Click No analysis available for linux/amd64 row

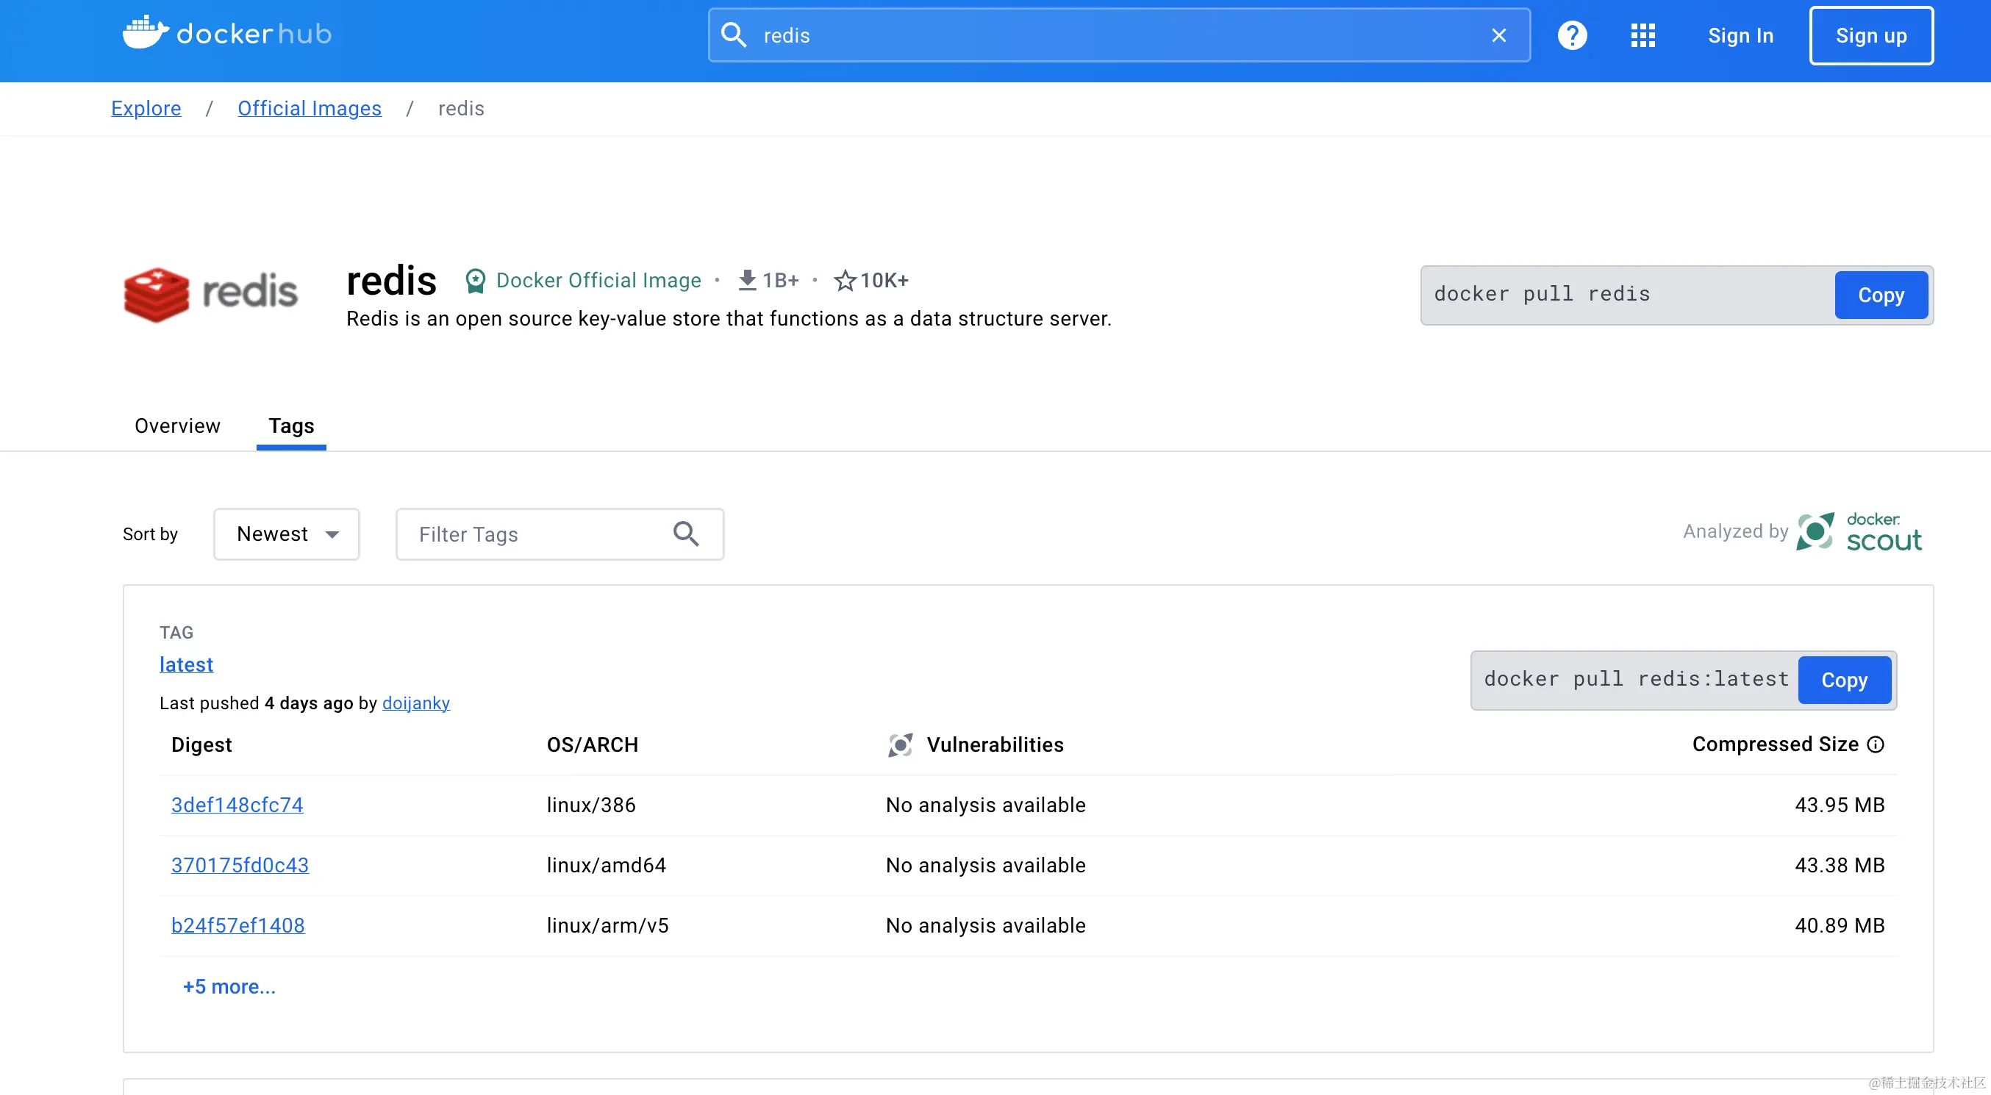[985, 866]
